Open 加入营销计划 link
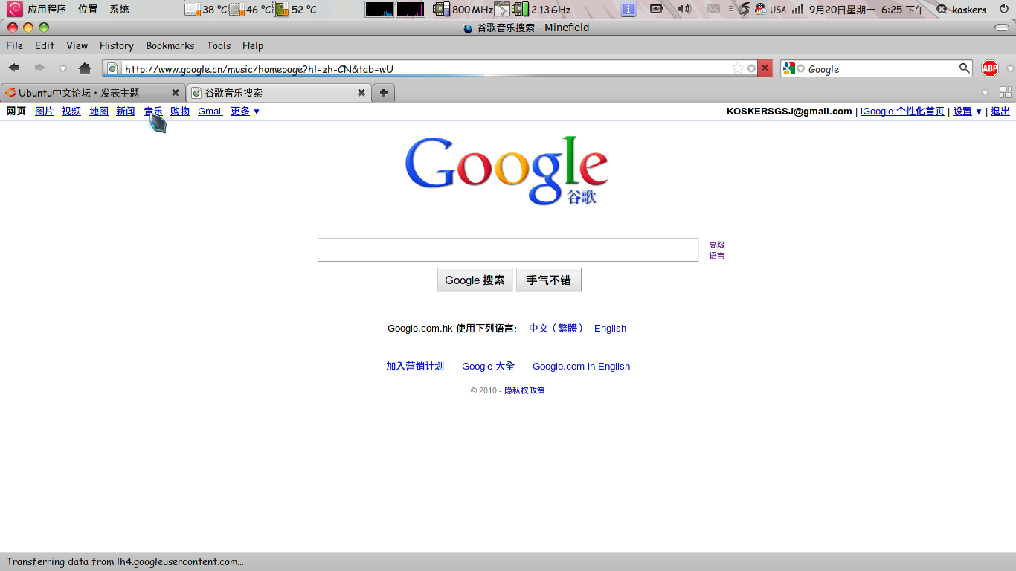Viewport: 1016px width, 571px height. (415, 366)
